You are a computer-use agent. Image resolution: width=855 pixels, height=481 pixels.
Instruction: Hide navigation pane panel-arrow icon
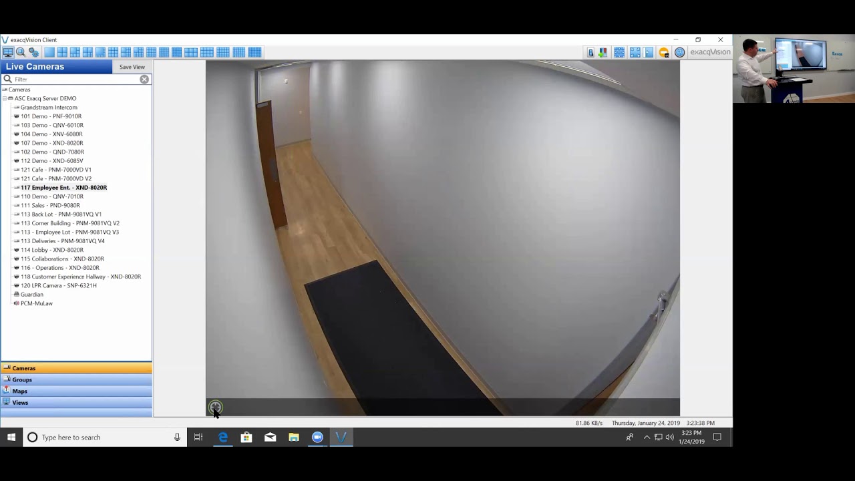click(648, 52)
